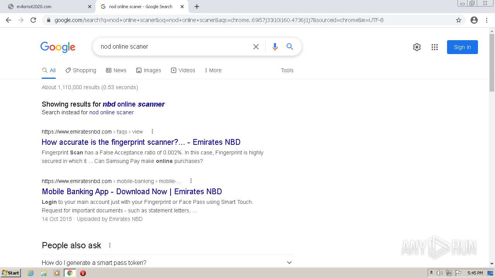Open the People also ask options dots

click(x=110, y=245)
